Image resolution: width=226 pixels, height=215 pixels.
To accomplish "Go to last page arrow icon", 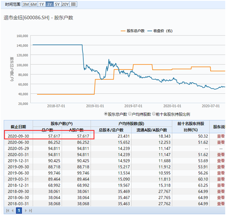I will pos(30,211).
